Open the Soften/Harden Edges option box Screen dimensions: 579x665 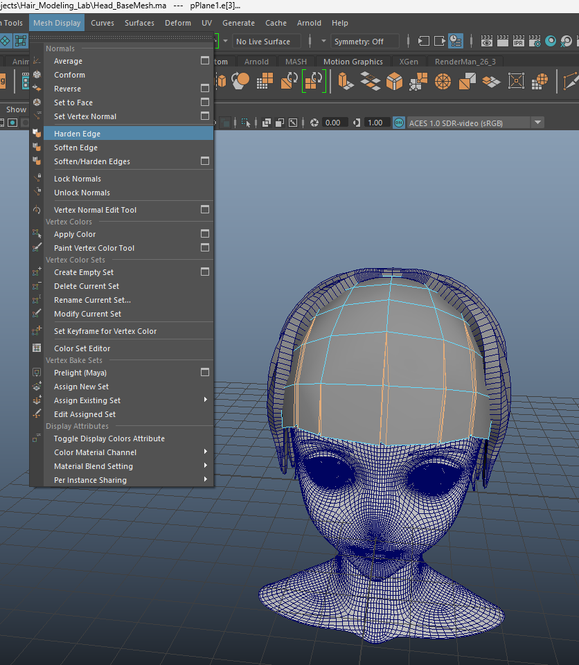205,161
